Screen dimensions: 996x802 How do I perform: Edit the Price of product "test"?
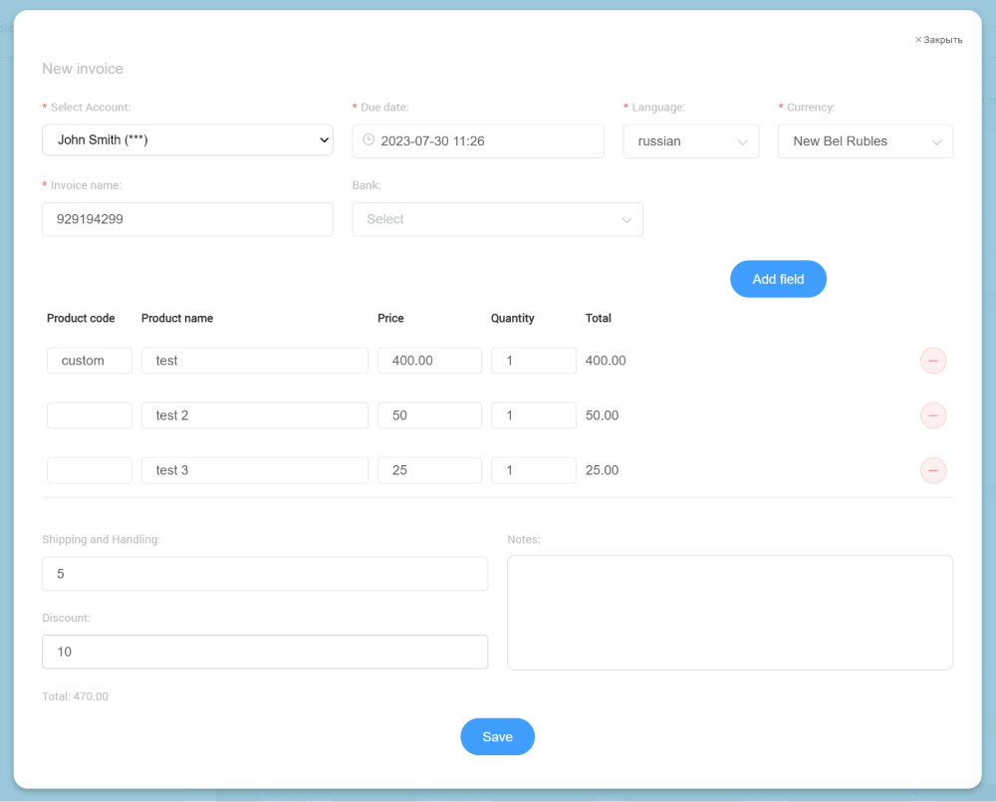click(429, 361)
